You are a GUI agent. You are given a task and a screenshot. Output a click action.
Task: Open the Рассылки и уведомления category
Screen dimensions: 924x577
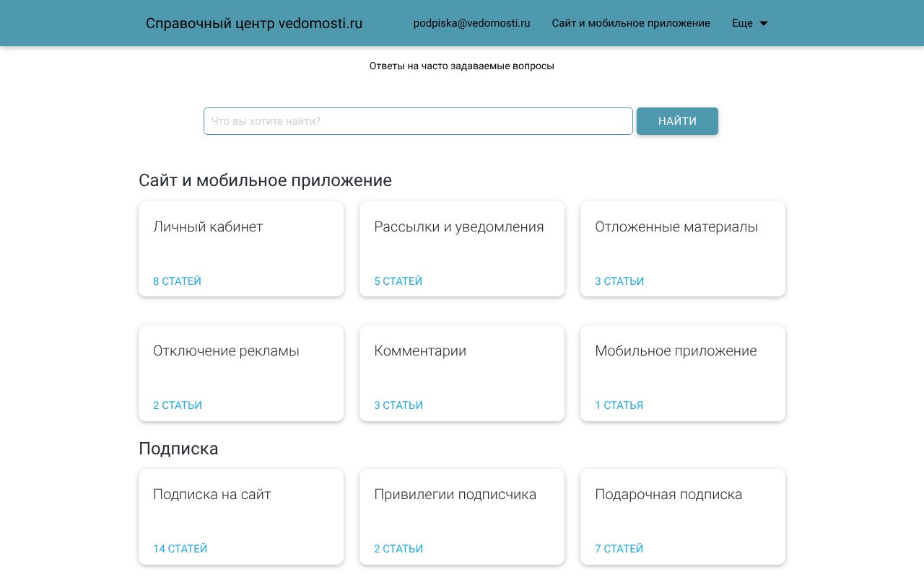coord(462,249)
